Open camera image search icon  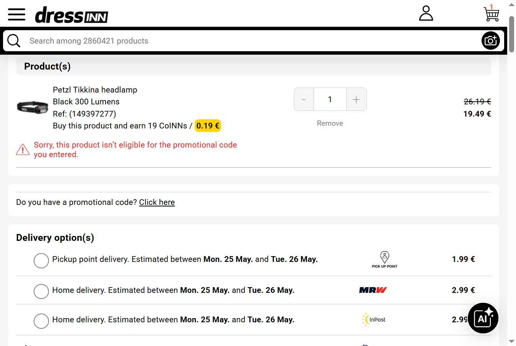(x=490, y=41)
